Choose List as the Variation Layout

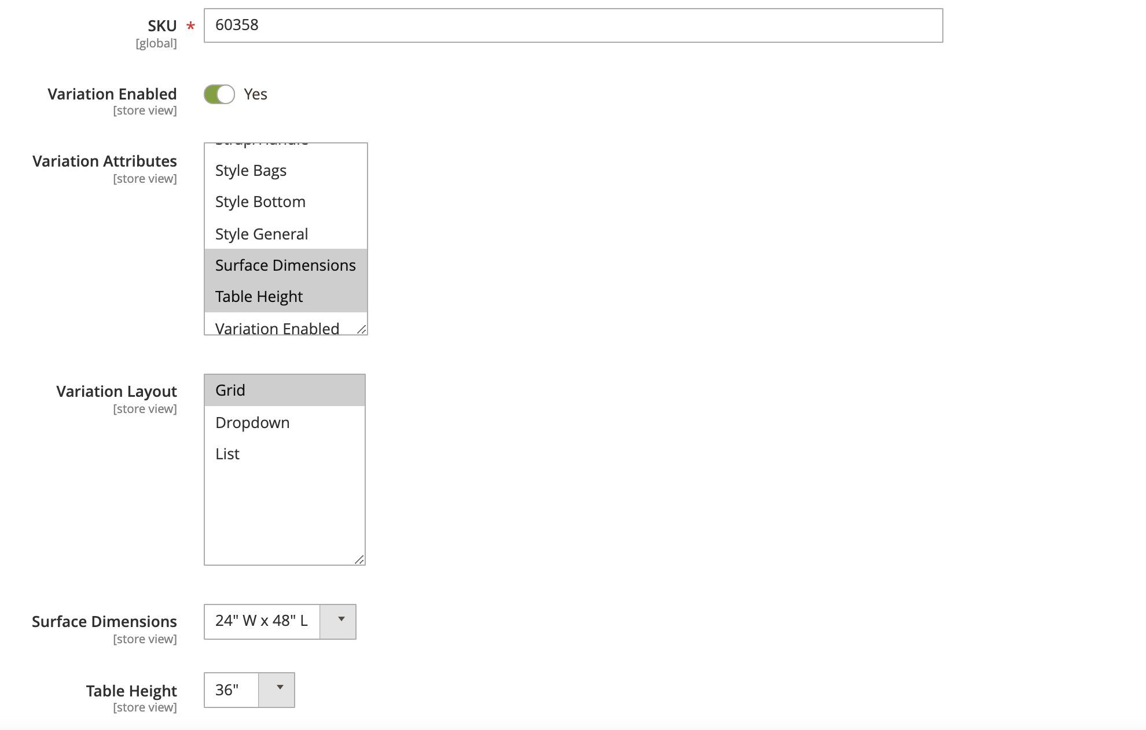pyautogui.click(x=226, y=454)
